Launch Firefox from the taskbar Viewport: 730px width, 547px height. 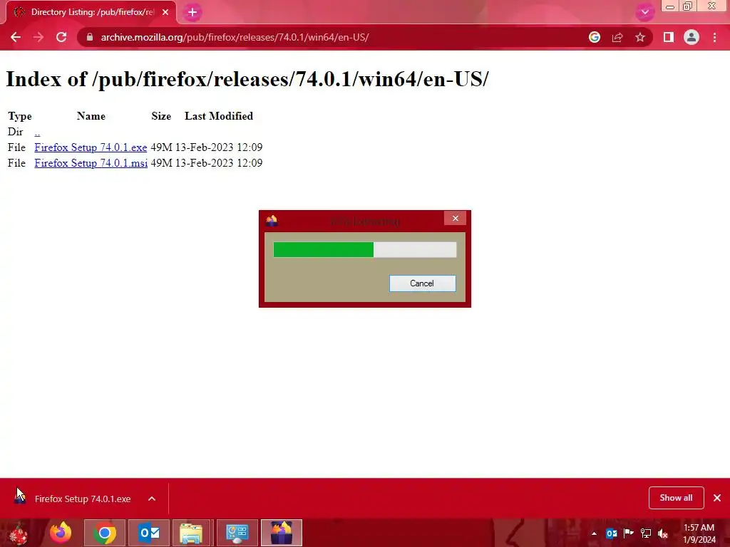click(61, 533)
